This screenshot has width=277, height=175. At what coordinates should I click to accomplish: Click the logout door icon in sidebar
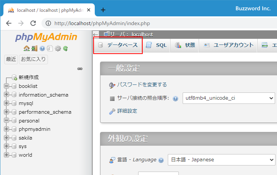[34, 48]
